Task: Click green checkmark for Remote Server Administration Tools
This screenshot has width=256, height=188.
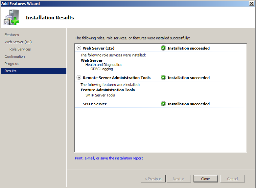Action: point(163,78)
